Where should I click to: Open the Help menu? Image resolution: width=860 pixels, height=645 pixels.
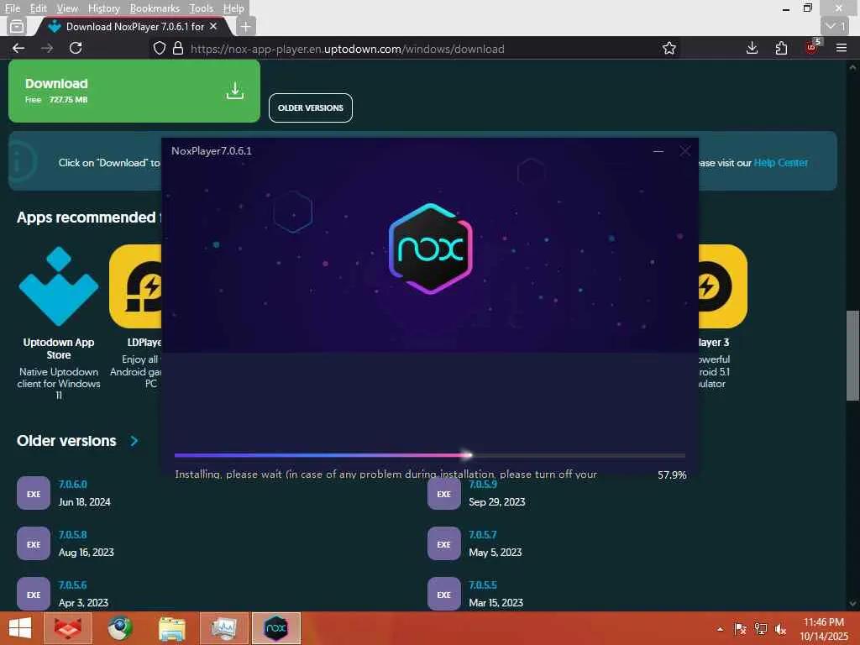click(x=233, y=8)
